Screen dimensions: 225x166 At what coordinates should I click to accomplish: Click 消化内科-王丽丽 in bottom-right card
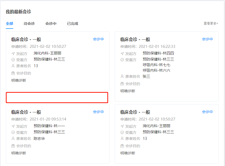[157, 126]
